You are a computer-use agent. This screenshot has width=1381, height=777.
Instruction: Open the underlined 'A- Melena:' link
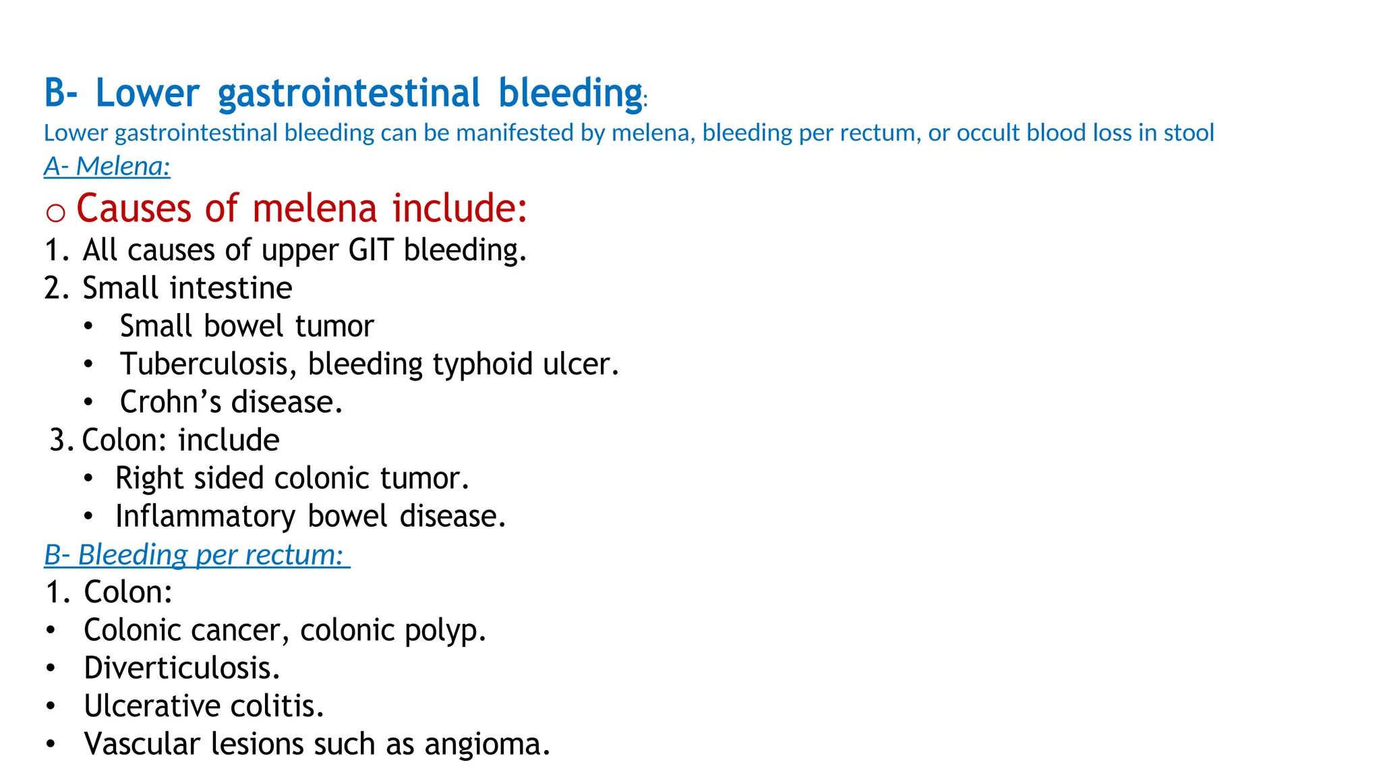coord(107,166)
